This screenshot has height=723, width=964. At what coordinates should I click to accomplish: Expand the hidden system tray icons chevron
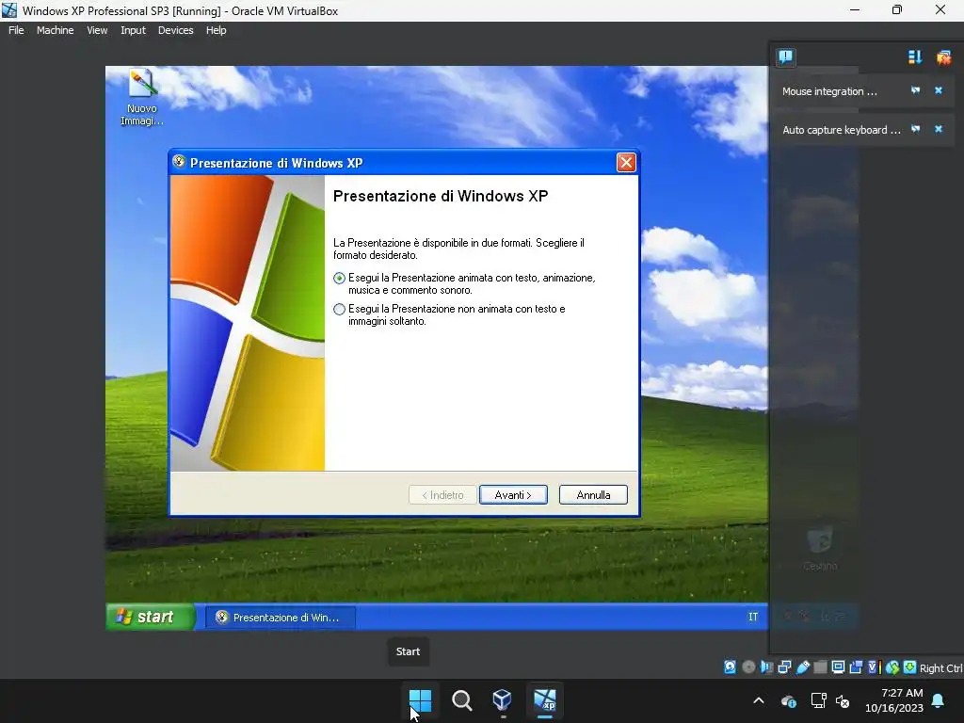[759, 700]
